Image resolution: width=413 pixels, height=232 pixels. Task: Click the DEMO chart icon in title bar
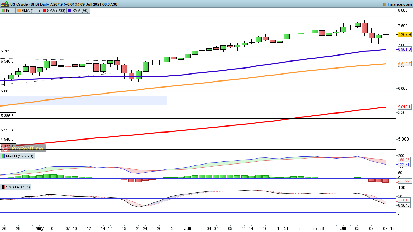tap(5, 4)
